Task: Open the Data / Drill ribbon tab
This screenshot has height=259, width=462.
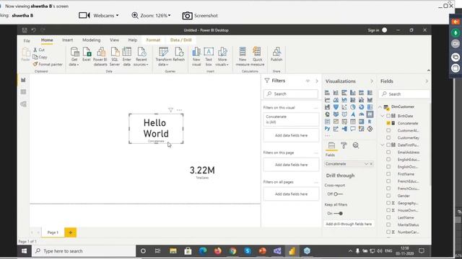Action: tap(181, 40)
